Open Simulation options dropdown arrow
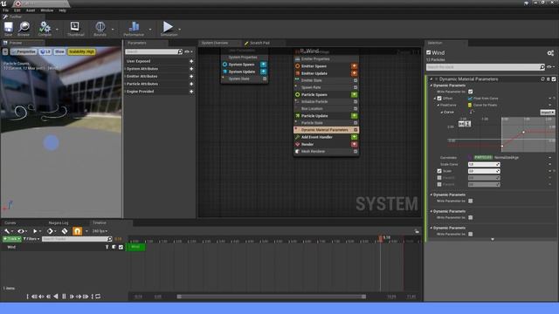 coord(179,29)
